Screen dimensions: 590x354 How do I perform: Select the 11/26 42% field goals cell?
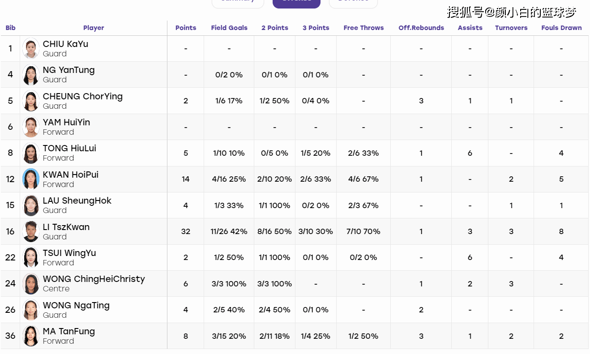point(229,231)
